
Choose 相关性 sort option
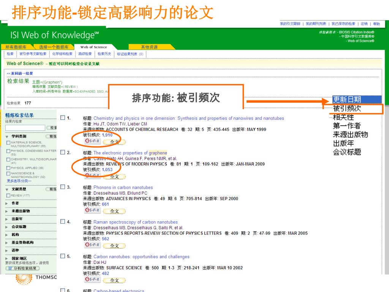pyautogui.click(x=343, y=117)
